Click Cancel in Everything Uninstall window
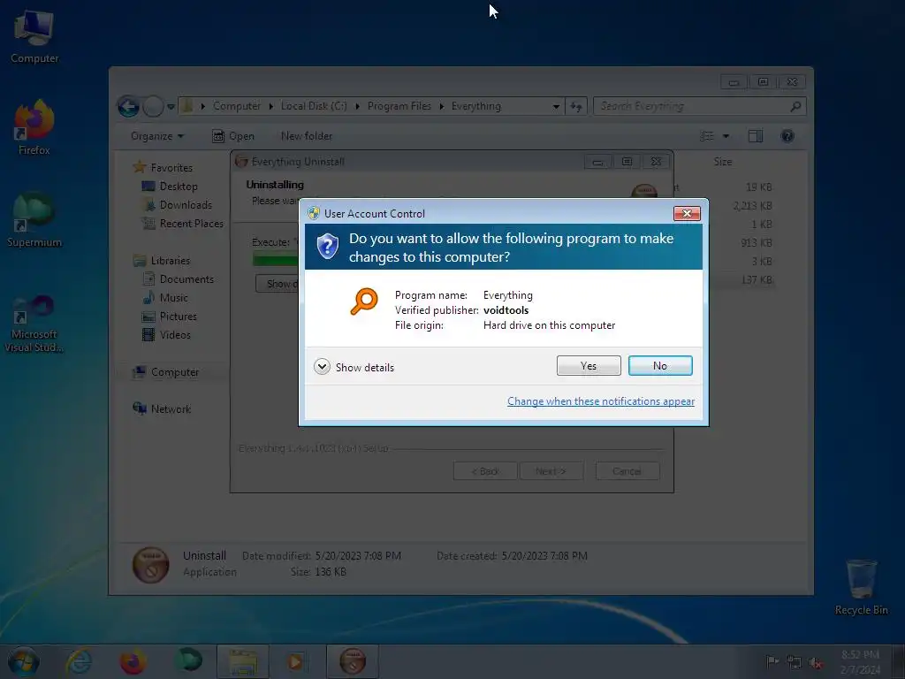 [627, 471]
